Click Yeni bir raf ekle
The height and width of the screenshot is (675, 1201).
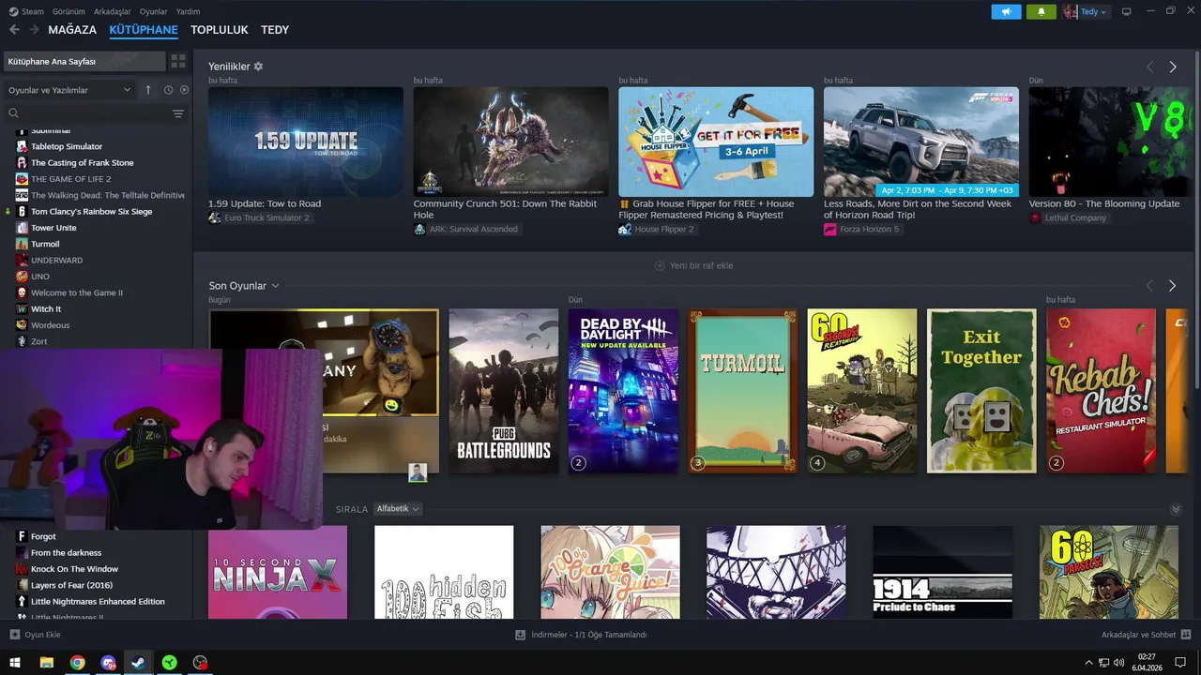pyautogui.click(x=694, y=266)
